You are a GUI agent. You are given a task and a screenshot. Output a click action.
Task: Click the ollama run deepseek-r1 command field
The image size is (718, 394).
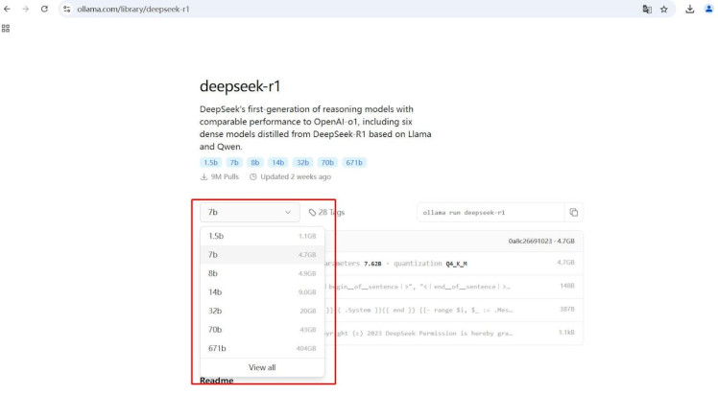pyautogui.click(x=491, y=213)
